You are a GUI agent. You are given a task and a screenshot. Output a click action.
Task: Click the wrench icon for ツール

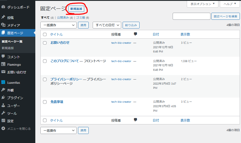pyautogui.click(x=3, y=113)
